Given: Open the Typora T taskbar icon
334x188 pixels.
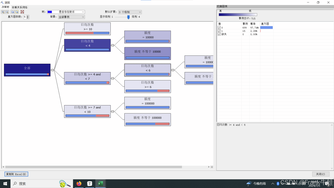Looking at the screenshot, I should pyautogui.click(x=90, y=184).
